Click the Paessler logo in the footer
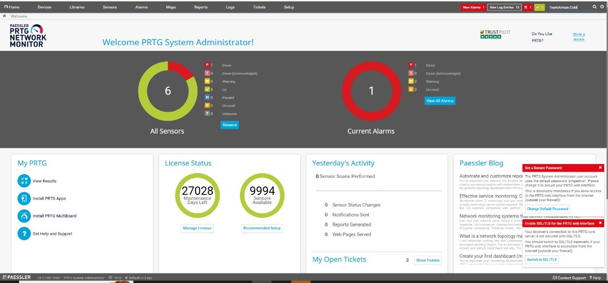 (17, 277)
